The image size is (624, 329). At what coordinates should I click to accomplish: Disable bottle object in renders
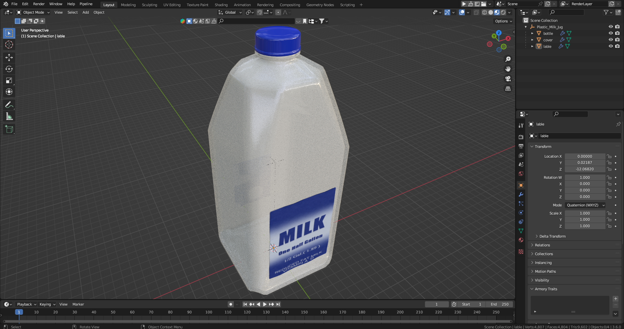tap(617, 33)
